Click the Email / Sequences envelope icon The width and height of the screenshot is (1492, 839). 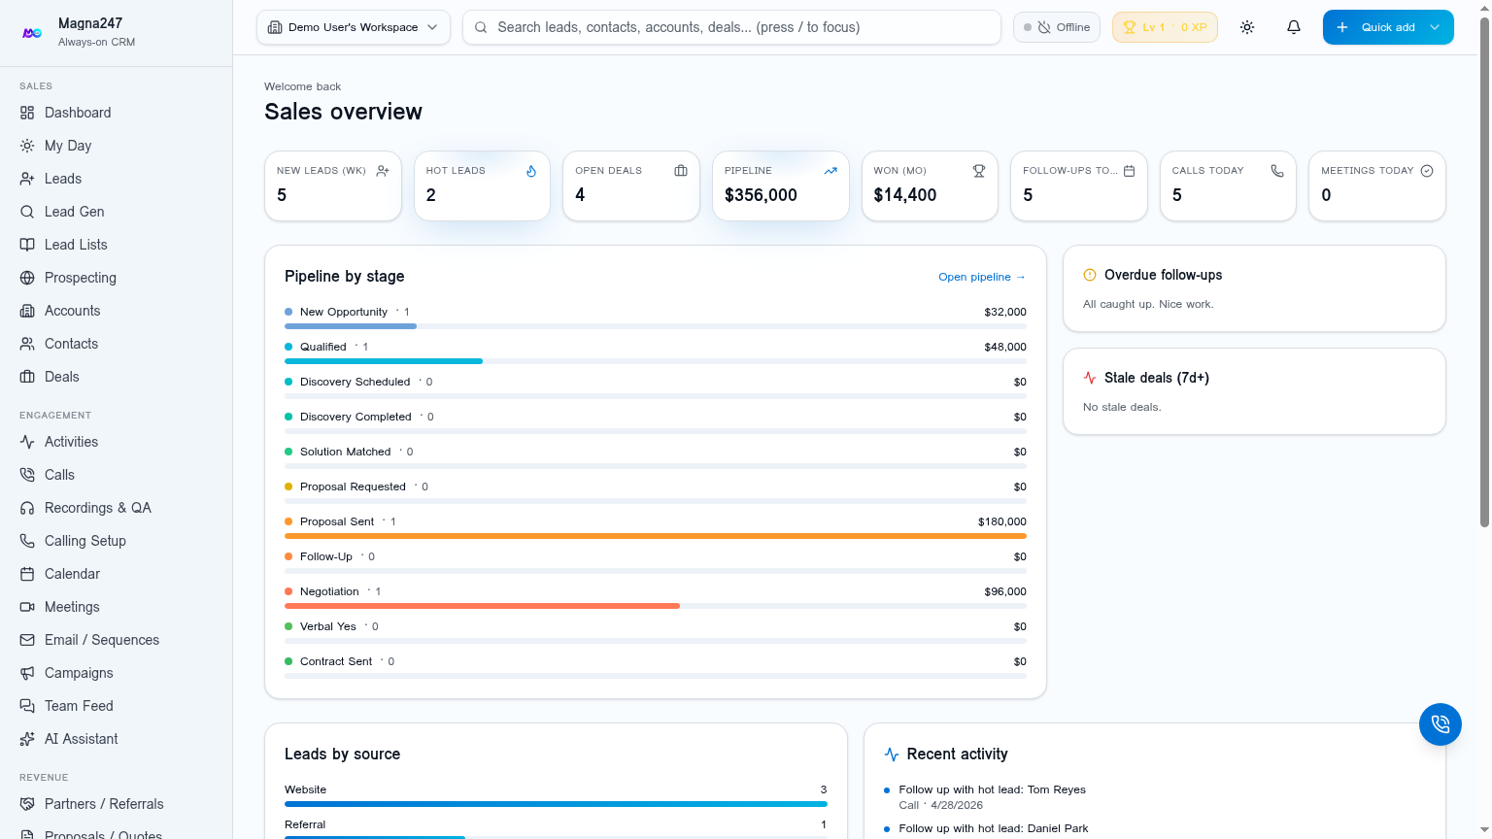27,640
